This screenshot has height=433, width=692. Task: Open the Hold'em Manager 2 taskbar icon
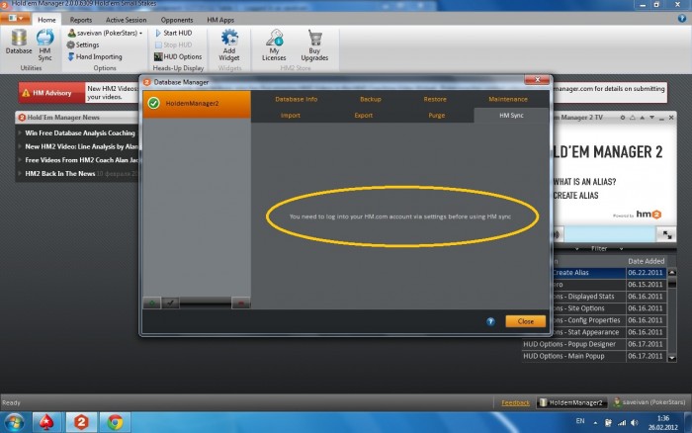[81, 422]
